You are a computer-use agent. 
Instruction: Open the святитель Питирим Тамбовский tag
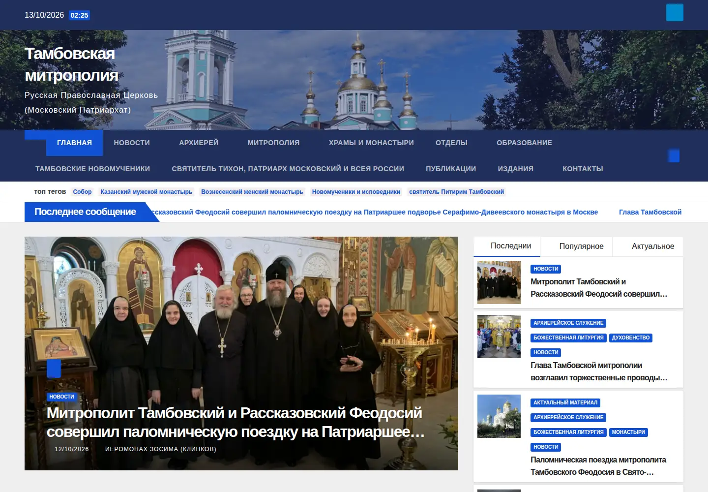(456, 192)
